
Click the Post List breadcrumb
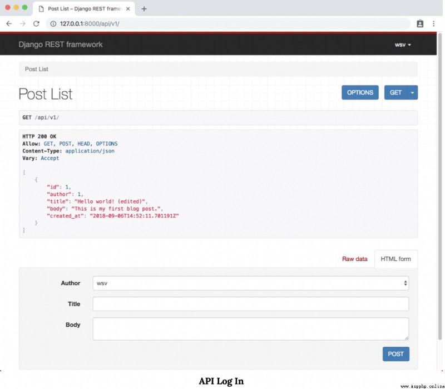pyautogui.click(x=37, y=69)
